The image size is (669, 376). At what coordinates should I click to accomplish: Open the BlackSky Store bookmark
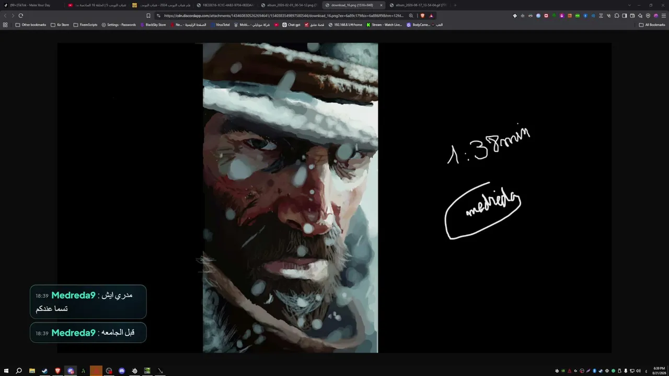[x=153, y=25]
